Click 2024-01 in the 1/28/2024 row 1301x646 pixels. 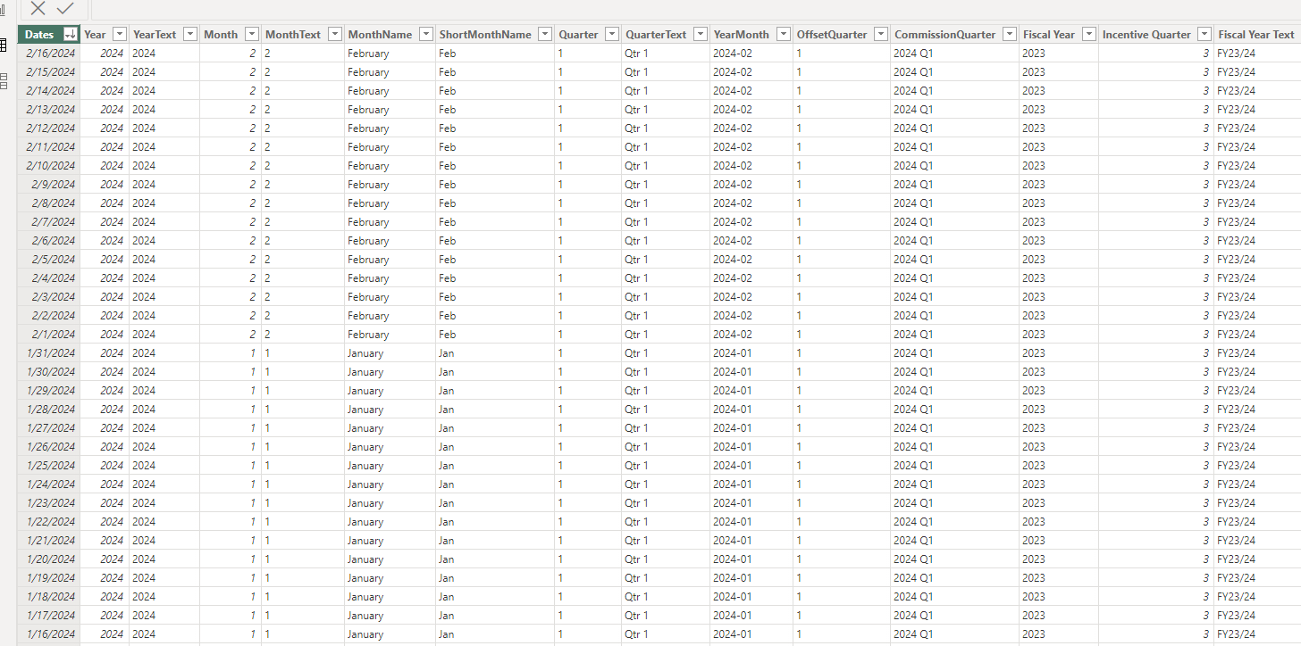[733, 410]
